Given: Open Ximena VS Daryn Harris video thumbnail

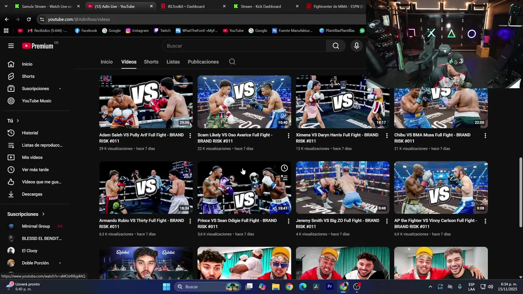Looking at the screenshot, I should coord(342,102).
